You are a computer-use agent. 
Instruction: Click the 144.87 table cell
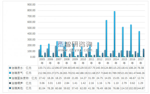tap(140, 88)
